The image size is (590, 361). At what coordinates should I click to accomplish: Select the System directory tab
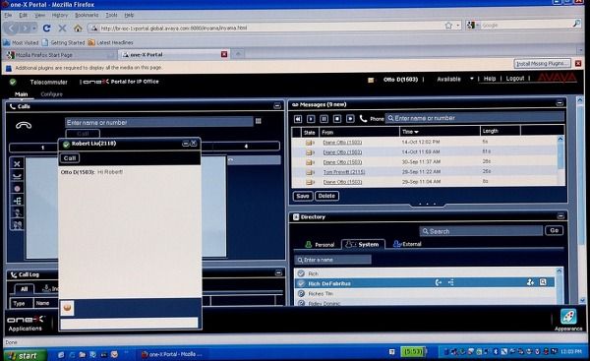[x=363, y=244]
